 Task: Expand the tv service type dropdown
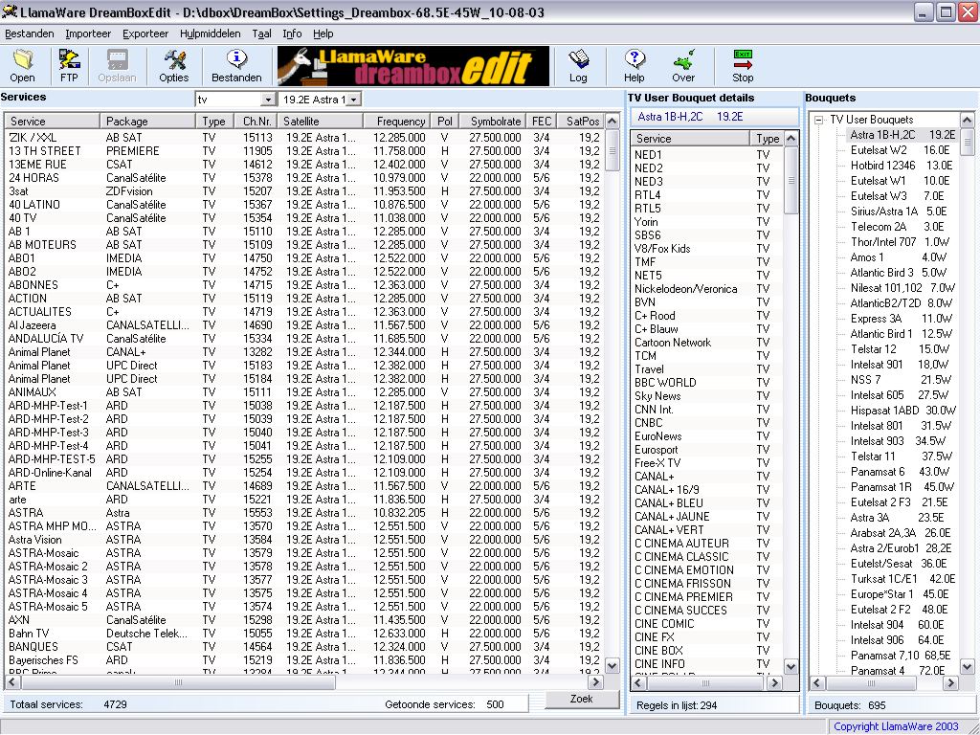(268, 100)
